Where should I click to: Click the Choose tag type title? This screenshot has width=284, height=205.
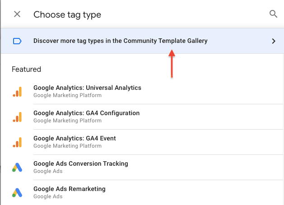[67, 14]
